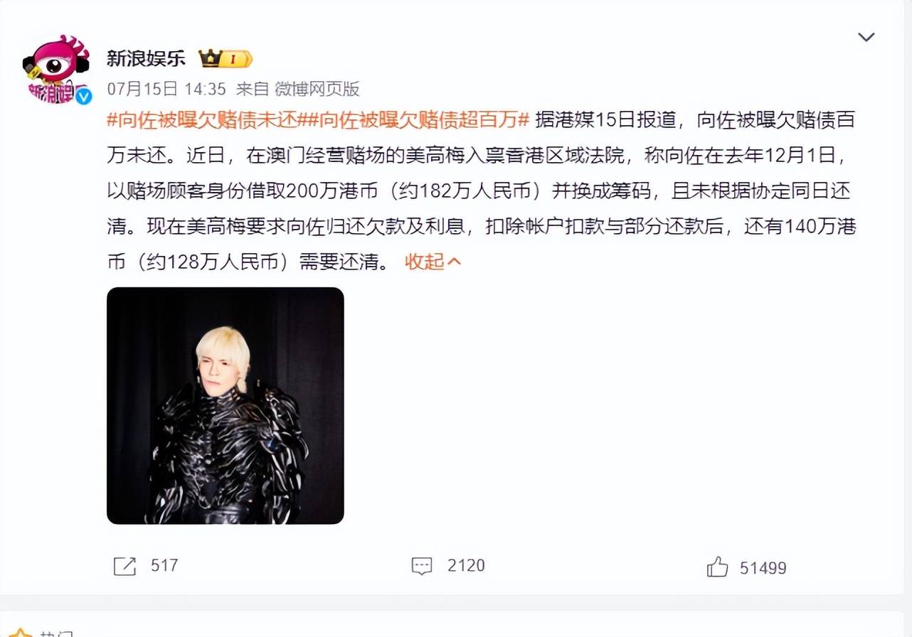Click the post body text about 美高梅
This screenshot has height=637, width=912.
481,191
